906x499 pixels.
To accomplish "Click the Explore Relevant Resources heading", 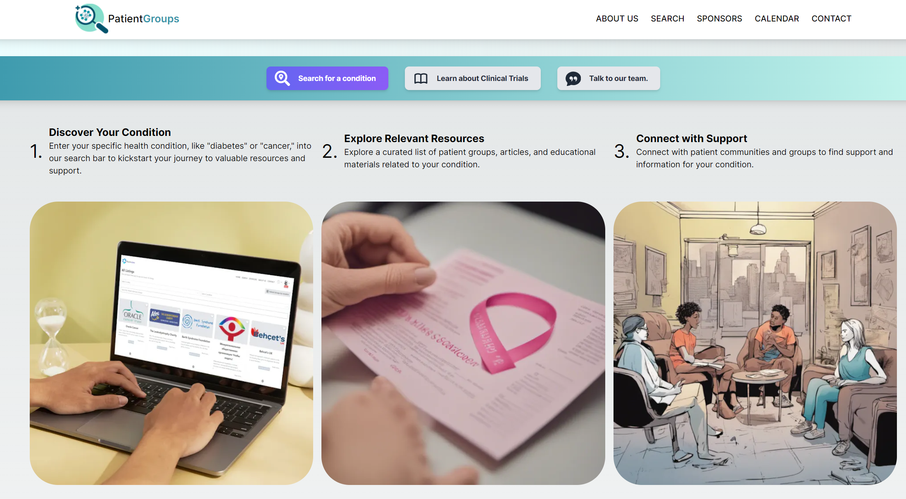I will click(414, 138).
